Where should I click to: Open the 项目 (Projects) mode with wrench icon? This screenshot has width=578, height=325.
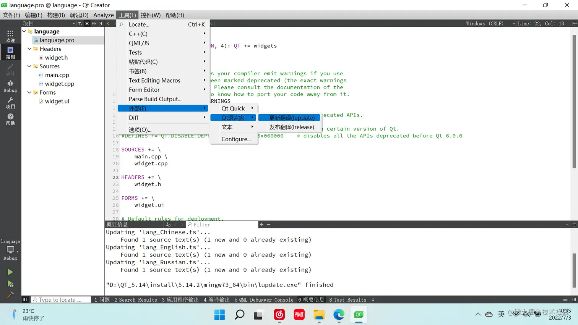tap(10, 103)
